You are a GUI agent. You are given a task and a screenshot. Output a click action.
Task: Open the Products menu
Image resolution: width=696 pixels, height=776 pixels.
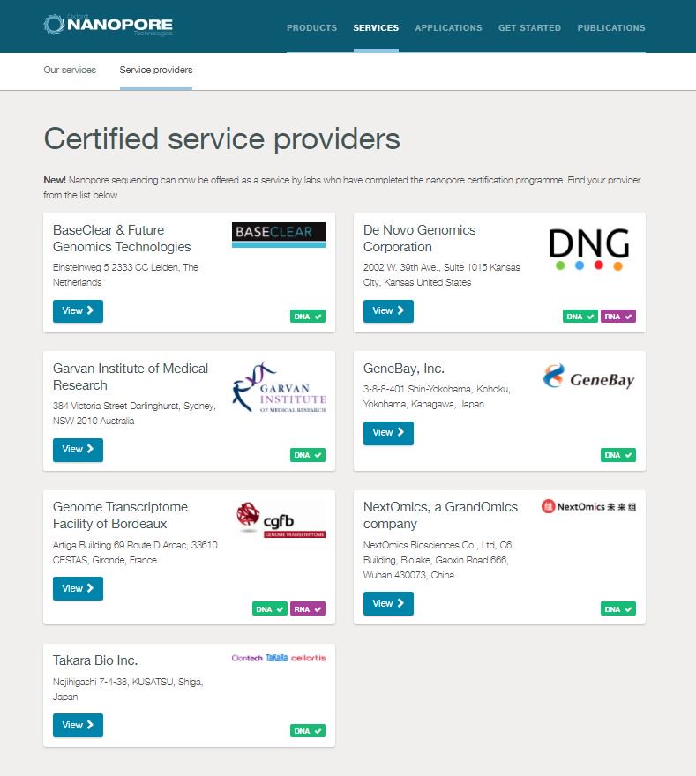coord(311,27)
